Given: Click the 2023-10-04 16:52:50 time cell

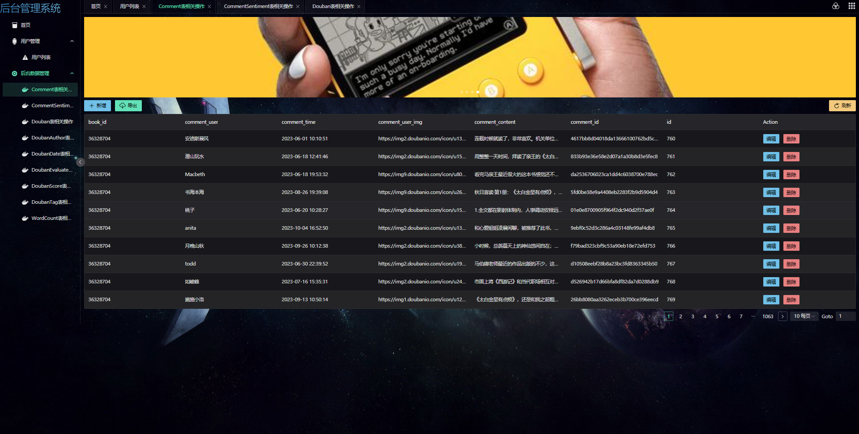Looking at the screenshot, I should tap(305, 228).
